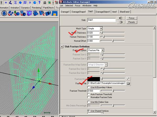The image size is (157, 117).
Task: Toggle the surfaces selection mask icon
Action: (20, 3)
